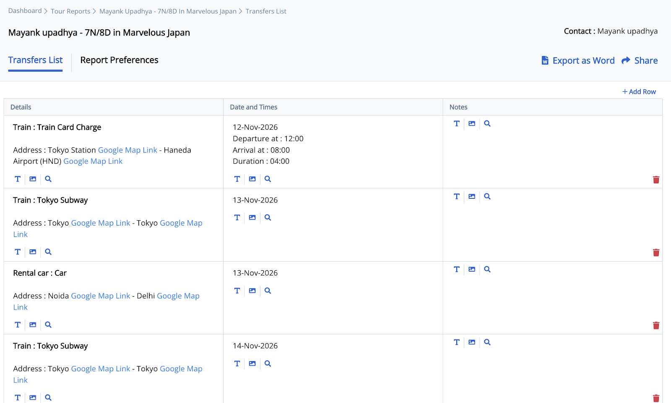Add a new row
This screenshot has width=671, height=403.
click(639, 92)
